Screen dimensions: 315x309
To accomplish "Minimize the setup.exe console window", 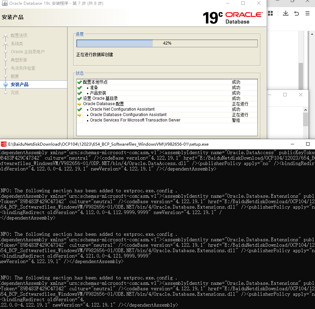I will point(292,144).
